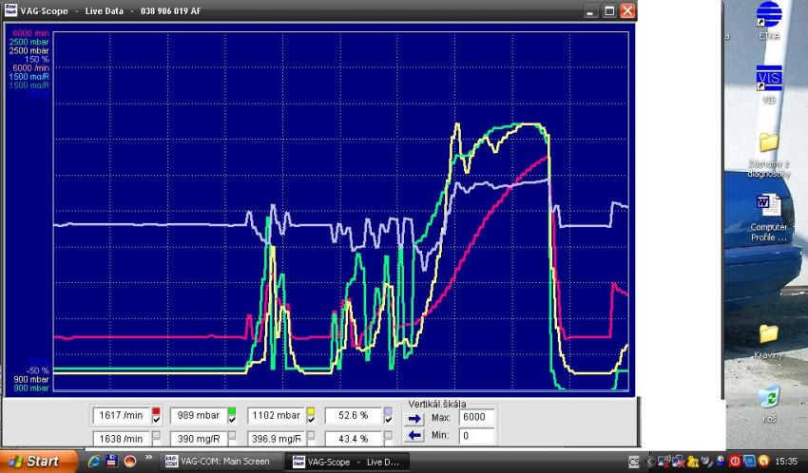The width and height of the screenshot is (808, 473).
Task: Click the Max vertical scale input field
Action: 476,418
